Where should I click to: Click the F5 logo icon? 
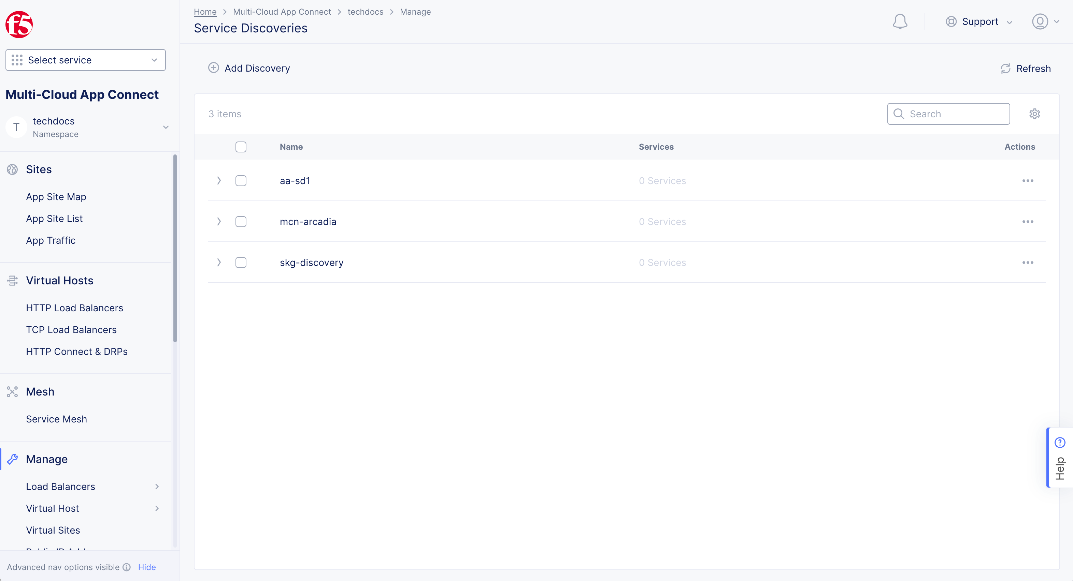tap(19, 25)
